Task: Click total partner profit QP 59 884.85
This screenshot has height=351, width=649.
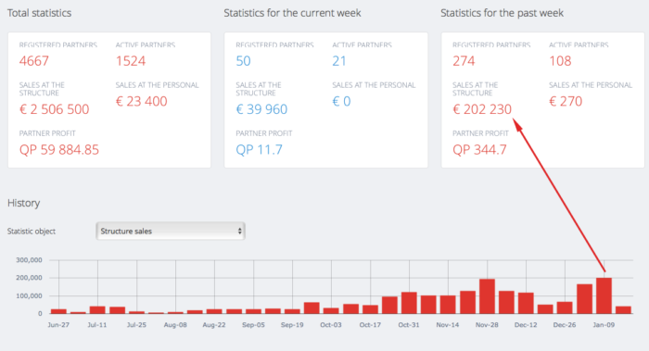Action: [59, 150]
